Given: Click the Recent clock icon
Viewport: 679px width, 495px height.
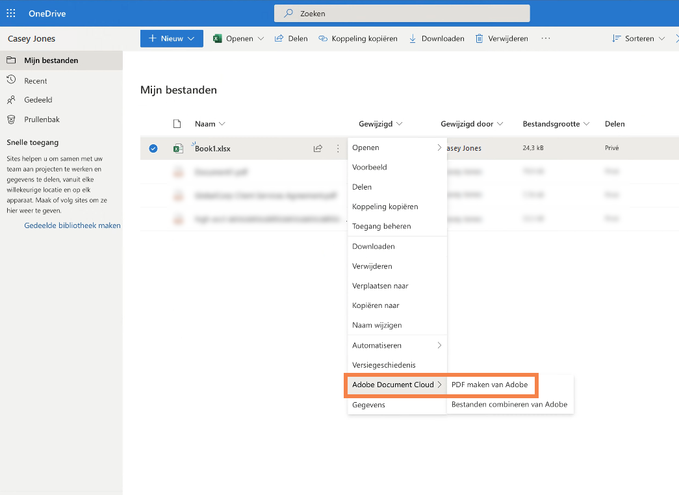Looking at the screenshot, I should (11, 80).
